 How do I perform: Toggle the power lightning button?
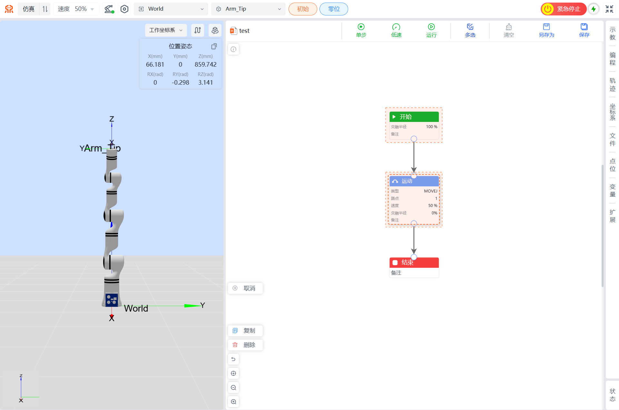click(594, 9)
